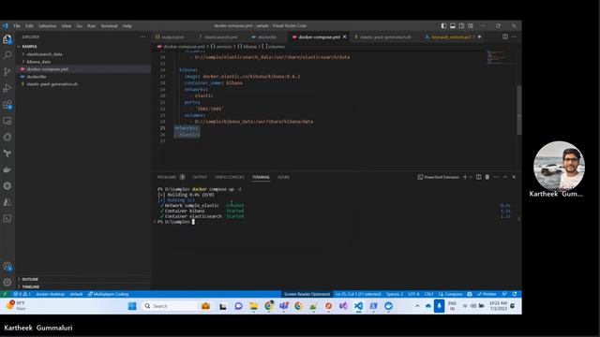The width and height of the screenshot is (600, 337).
Task: Open the Extensions view in activity bar
Action: coord(7,105)
